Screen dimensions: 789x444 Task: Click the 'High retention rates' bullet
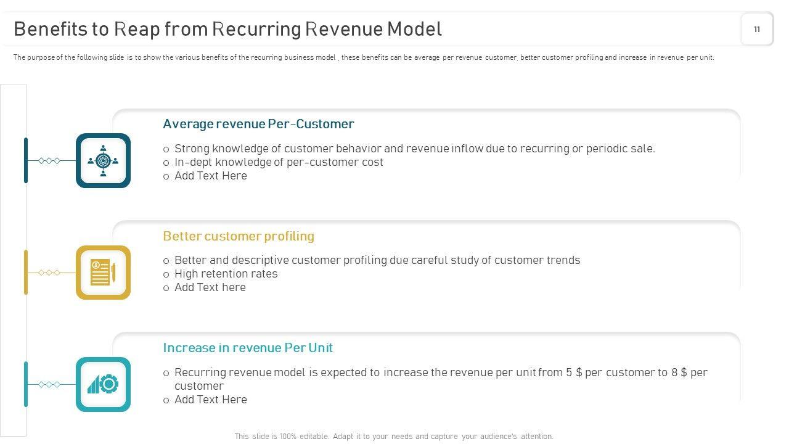coord(226,274)
